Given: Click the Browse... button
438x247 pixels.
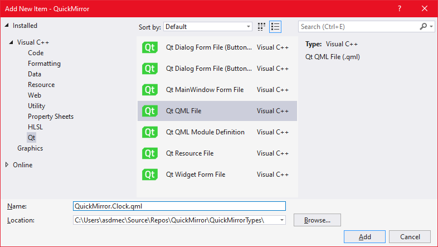Looking at the screenshot, I should click(317, 220).
